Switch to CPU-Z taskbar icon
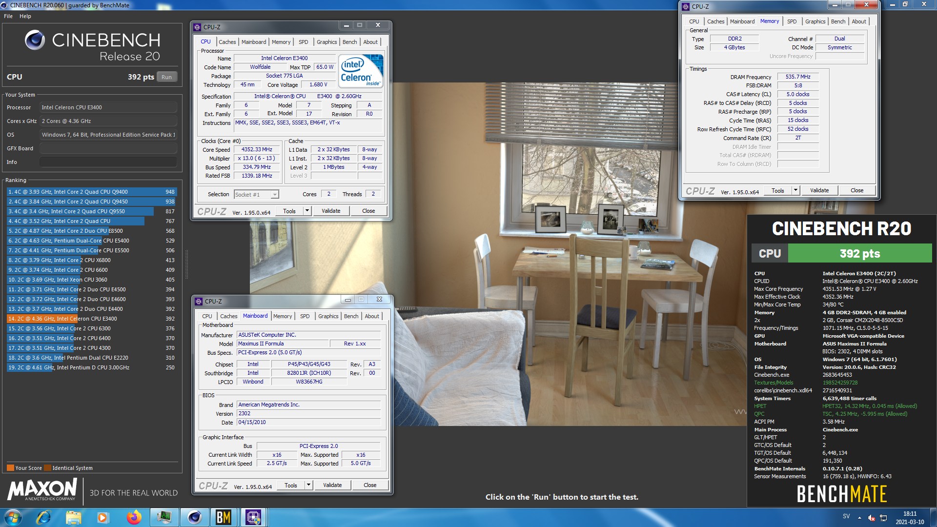The height and width of the screenshot is (527, 937). (253, 517)
